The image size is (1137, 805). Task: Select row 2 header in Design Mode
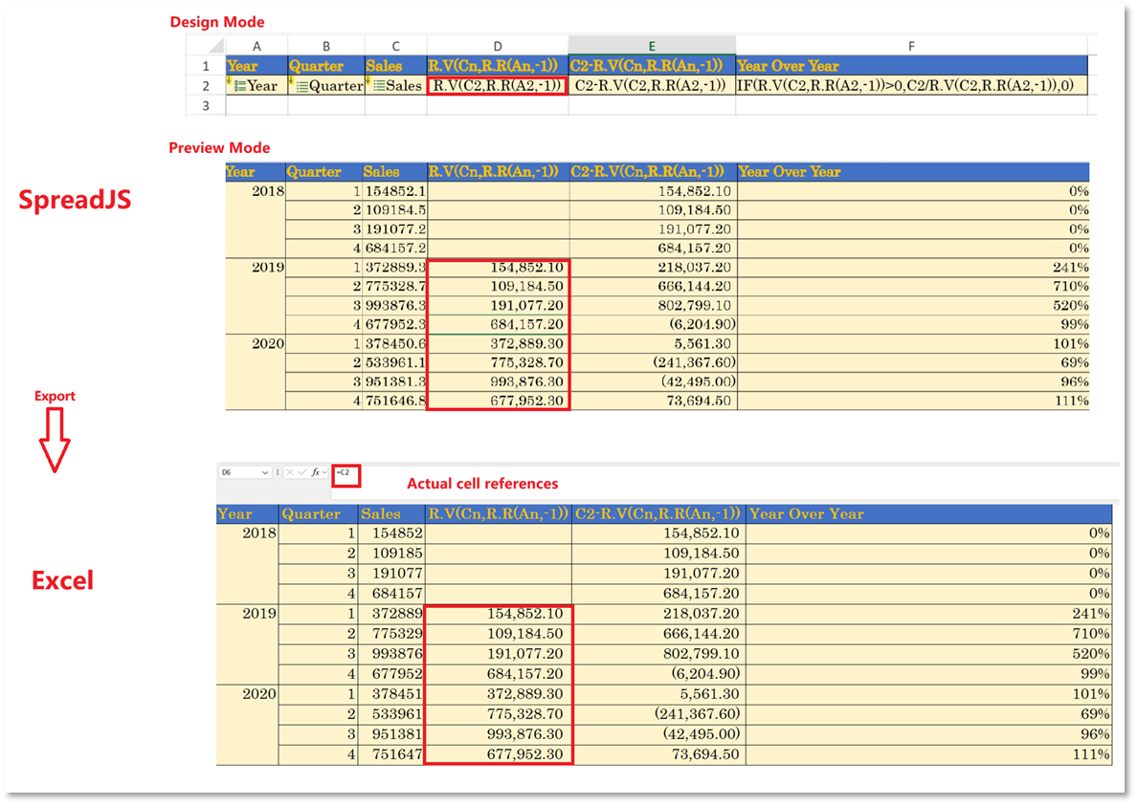(206, 85)
